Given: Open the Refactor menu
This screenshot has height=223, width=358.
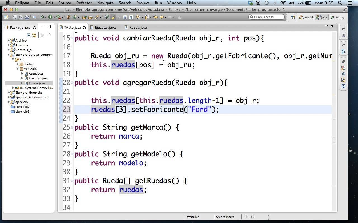Looking at the screenshot, I should 84,3.
